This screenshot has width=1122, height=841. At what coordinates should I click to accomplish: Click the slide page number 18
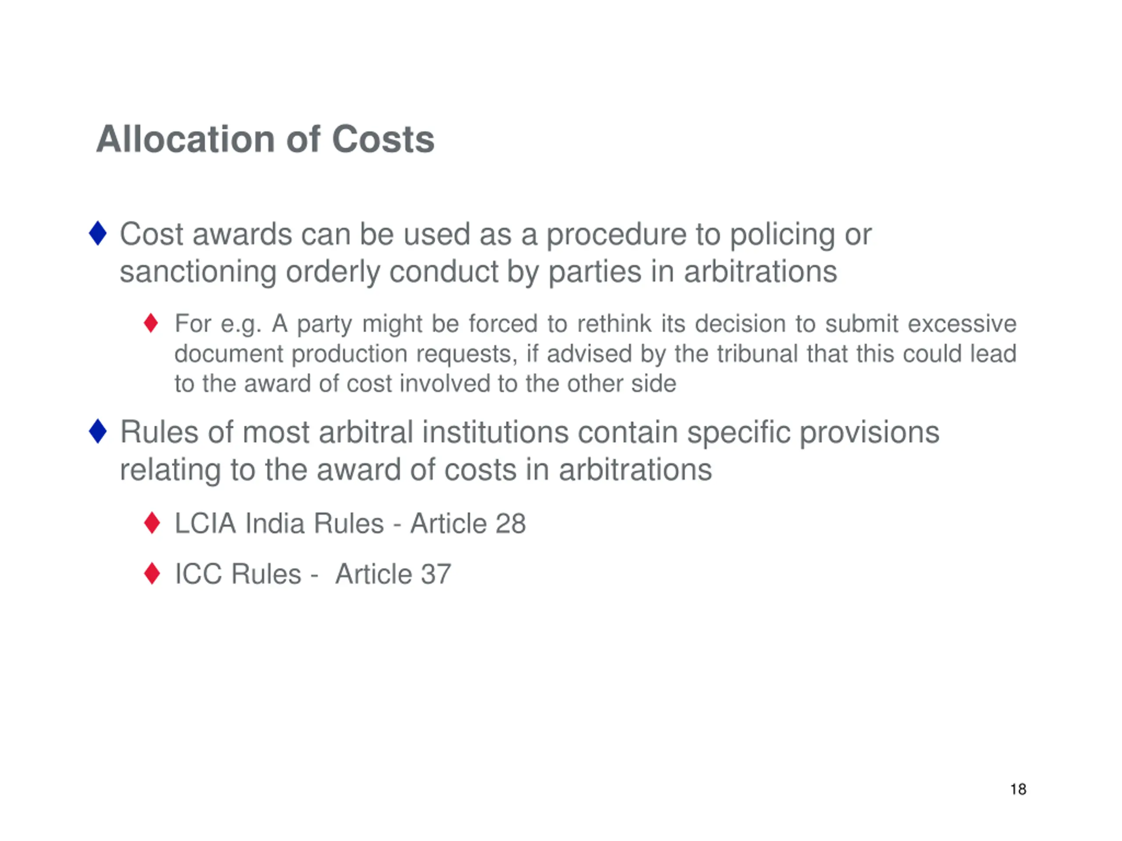pos(1018,789)
